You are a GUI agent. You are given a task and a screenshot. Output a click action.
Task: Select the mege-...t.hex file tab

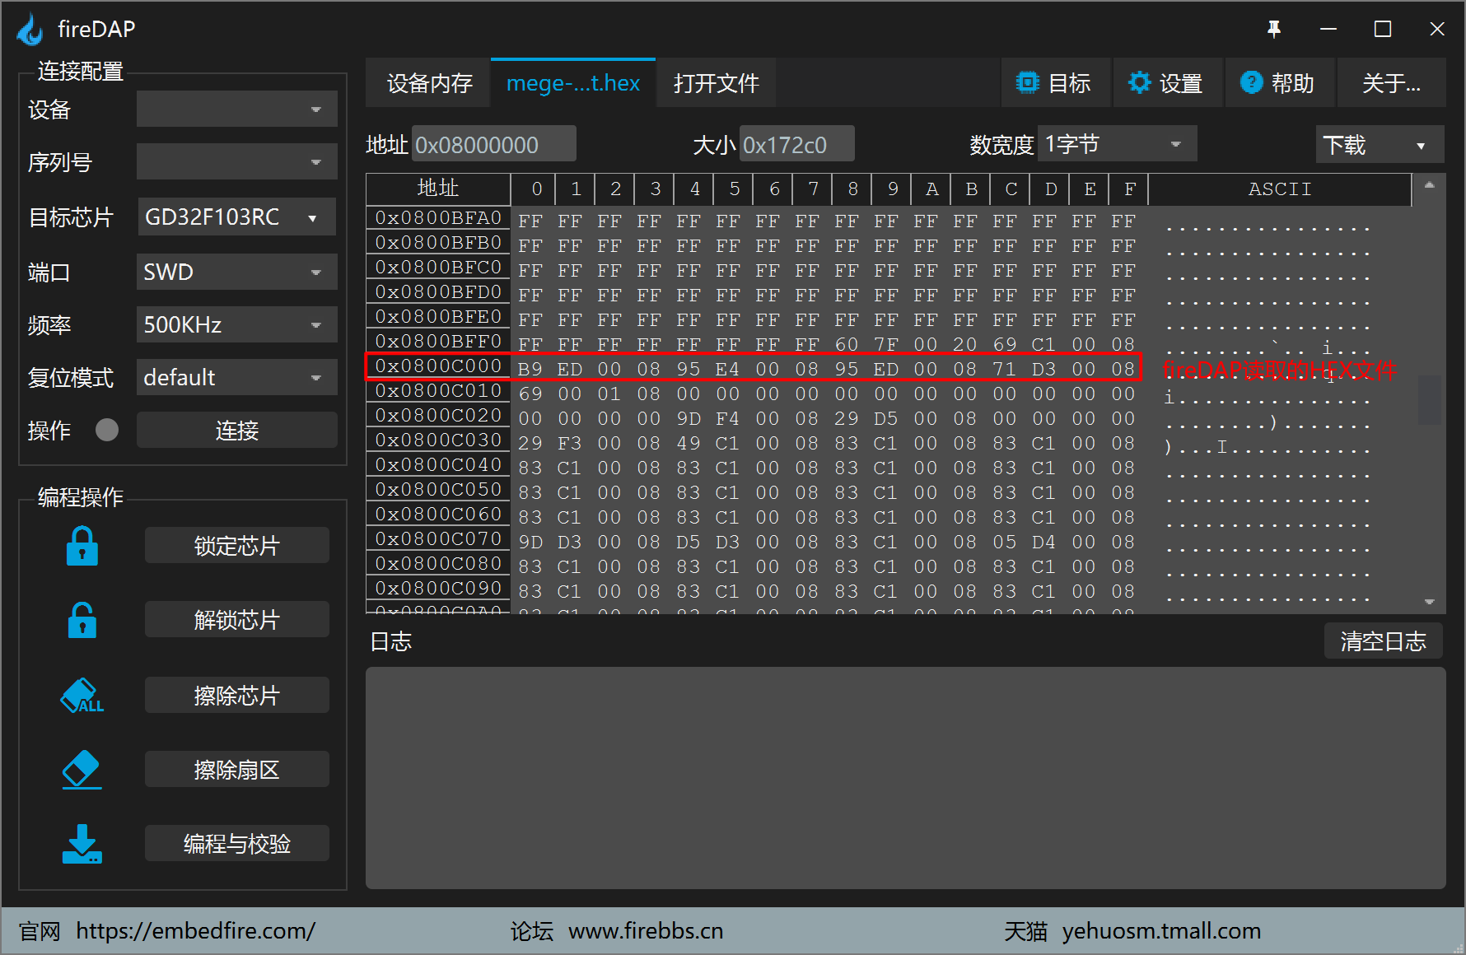tap(573, 83)
